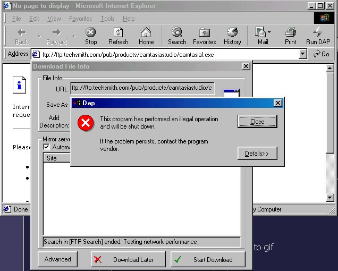Open the Help menu
338x271 pixels.
(x=129, y=19)
